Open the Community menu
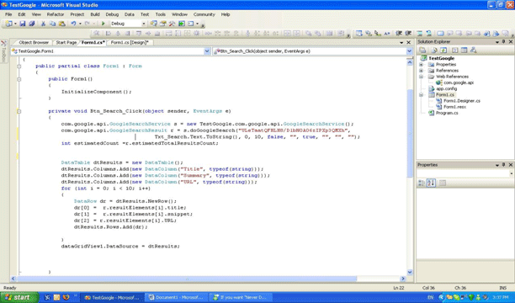 coord(204,14)
